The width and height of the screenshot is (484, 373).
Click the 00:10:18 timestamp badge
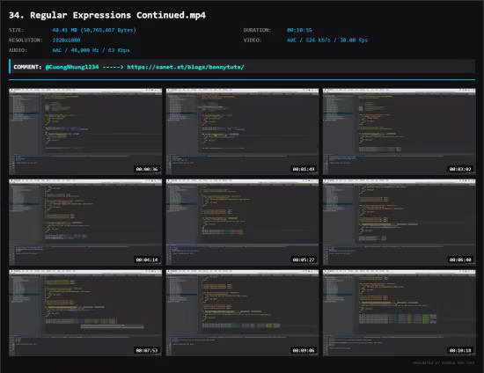[460, 350]
